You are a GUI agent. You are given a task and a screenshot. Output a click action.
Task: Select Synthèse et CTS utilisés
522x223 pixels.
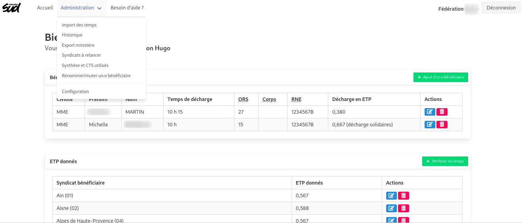pyautogui.click(x=85, y=65)
